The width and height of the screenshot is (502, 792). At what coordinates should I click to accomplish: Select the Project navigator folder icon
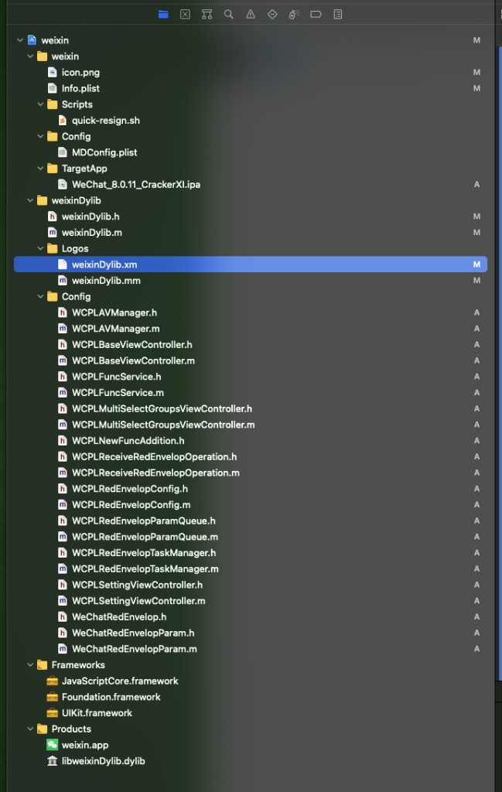pos(163,14)
